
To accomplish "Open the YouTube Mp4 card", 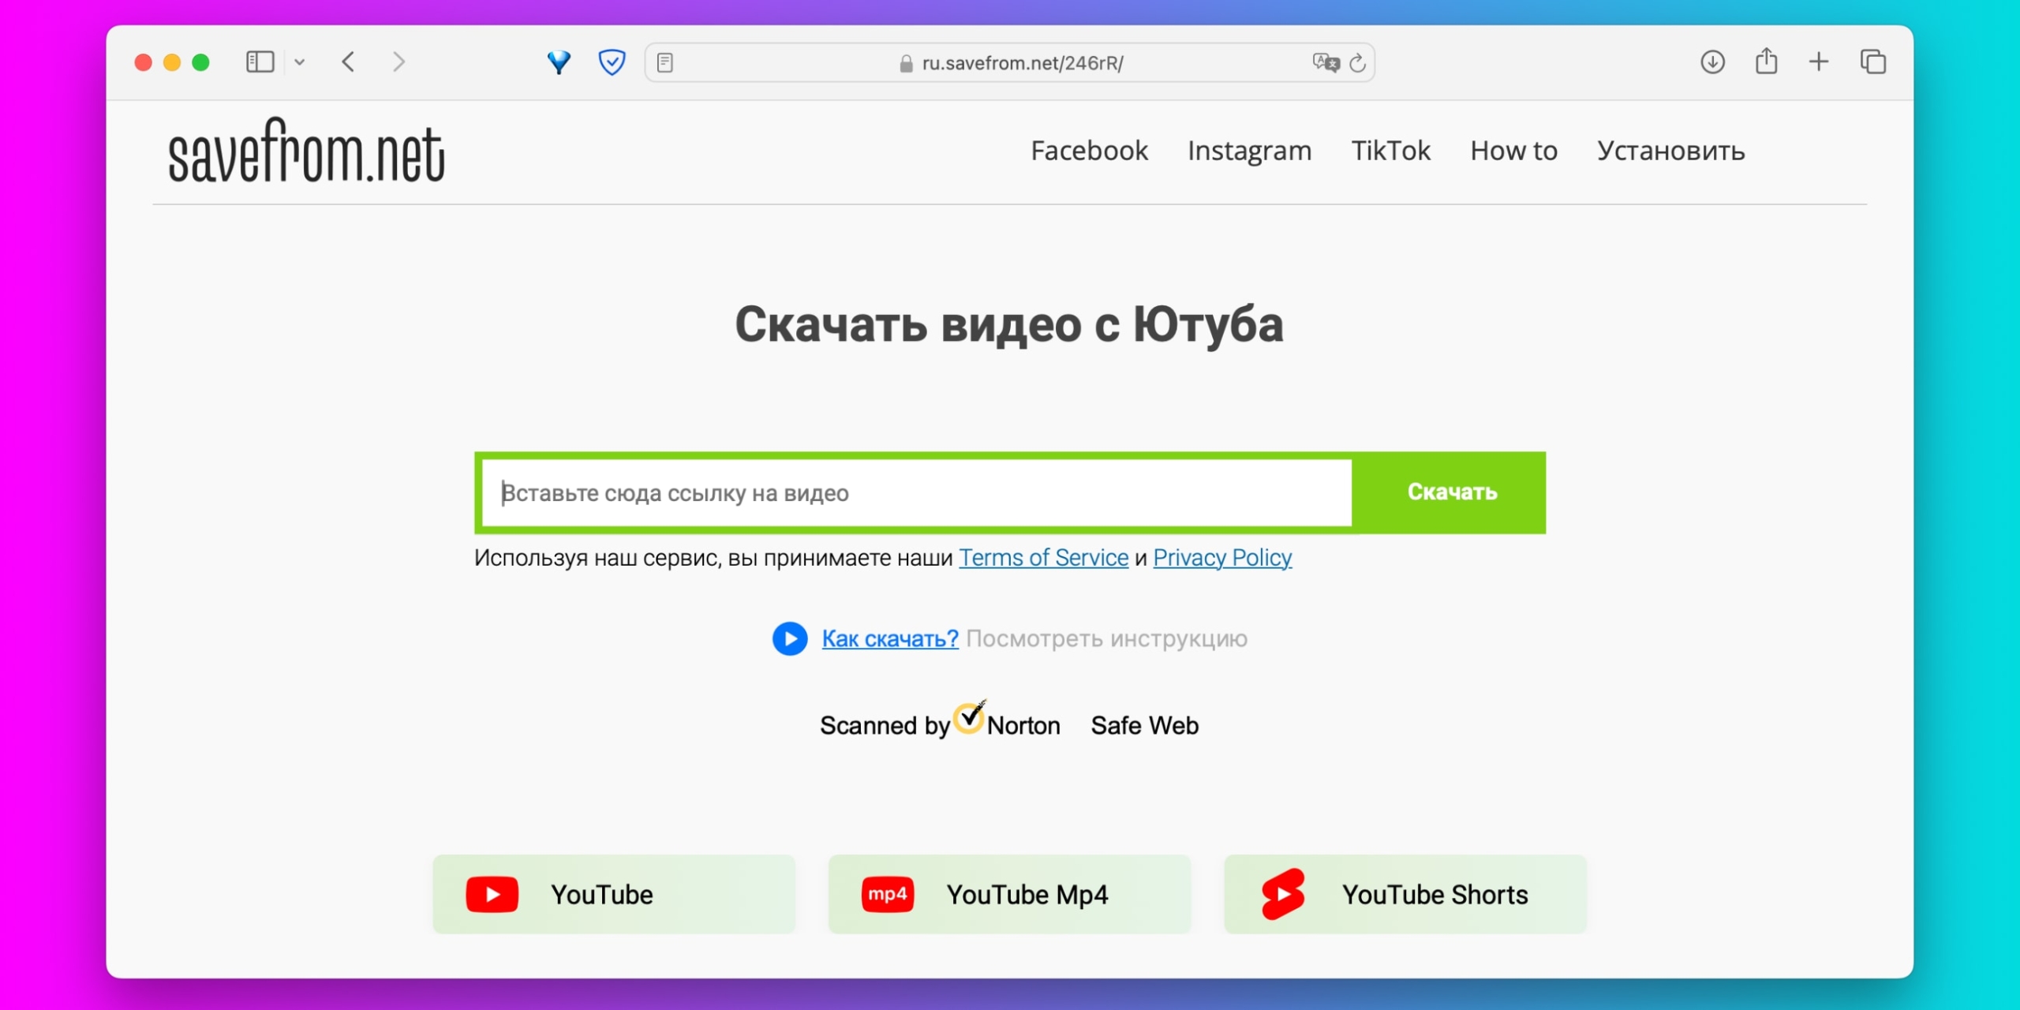I will [1009, 894].
